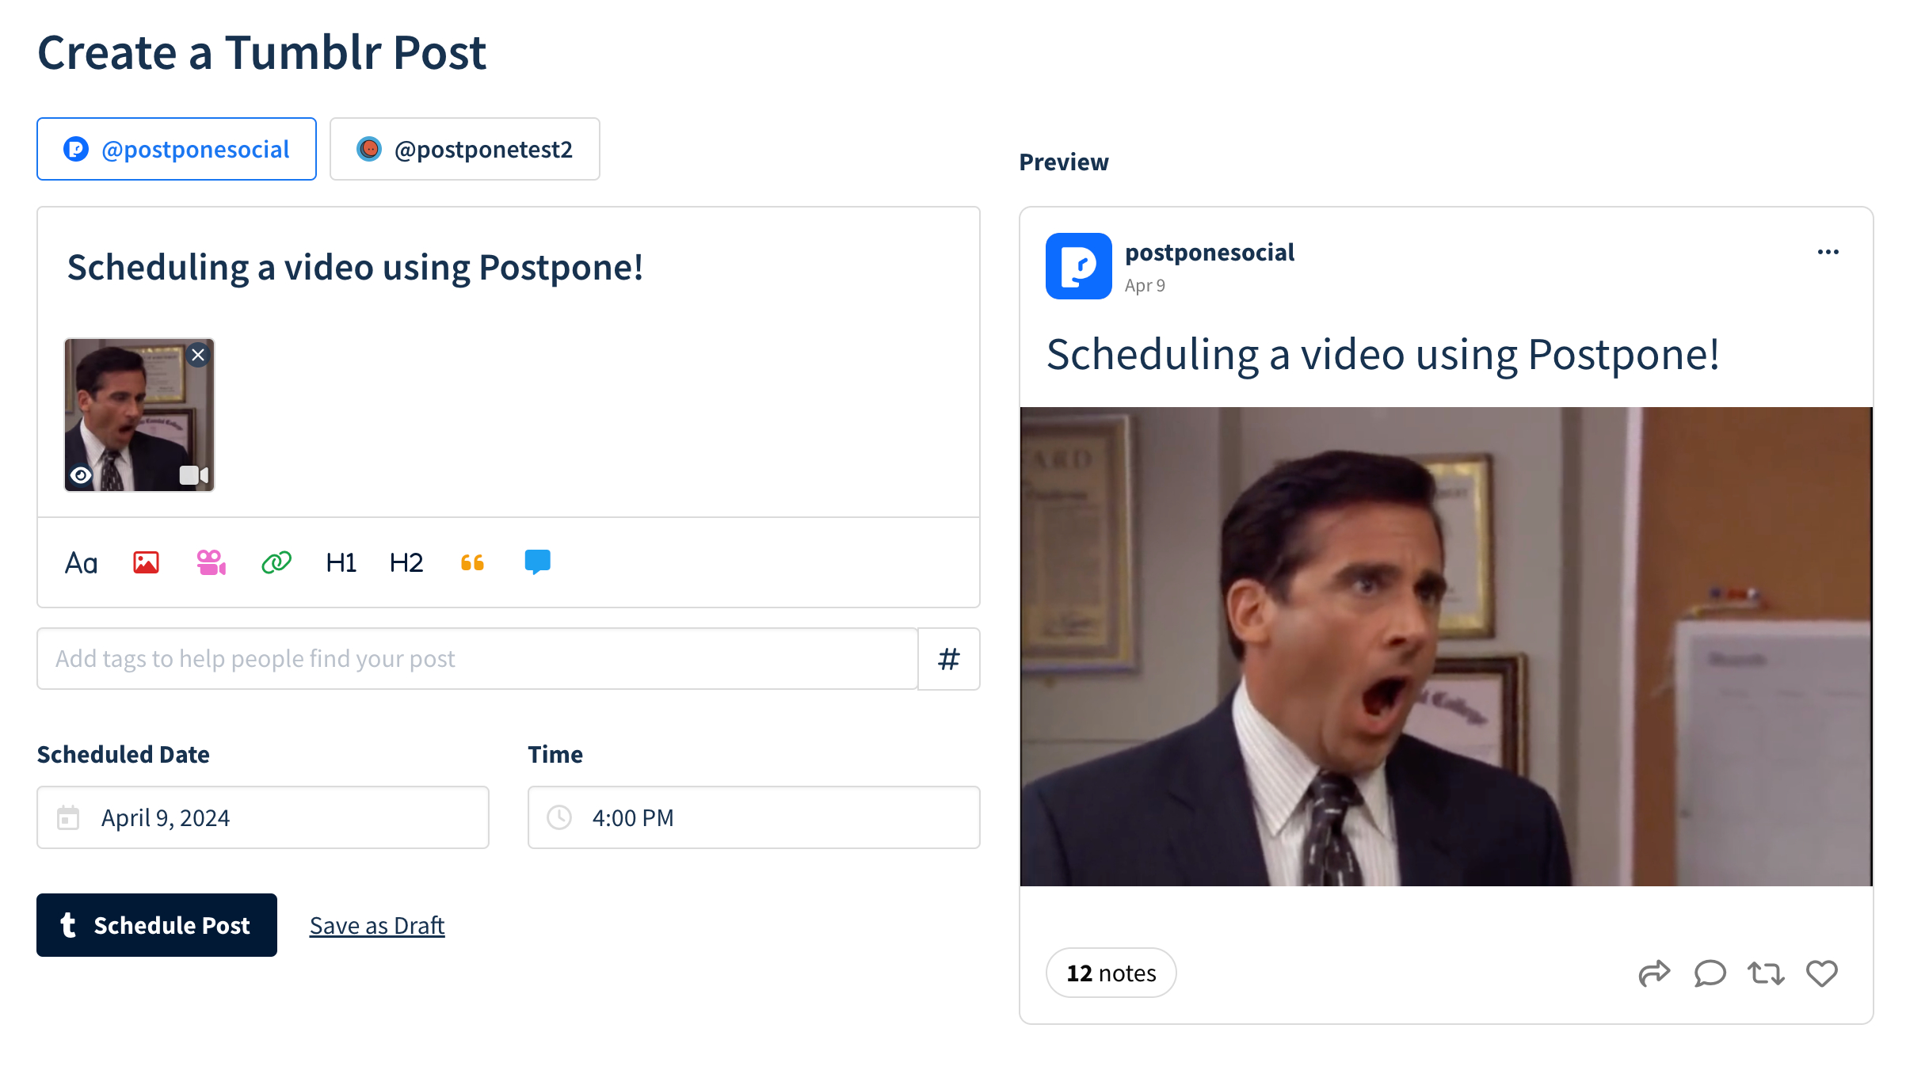Open the attached video thumbnail

point(139,415)
